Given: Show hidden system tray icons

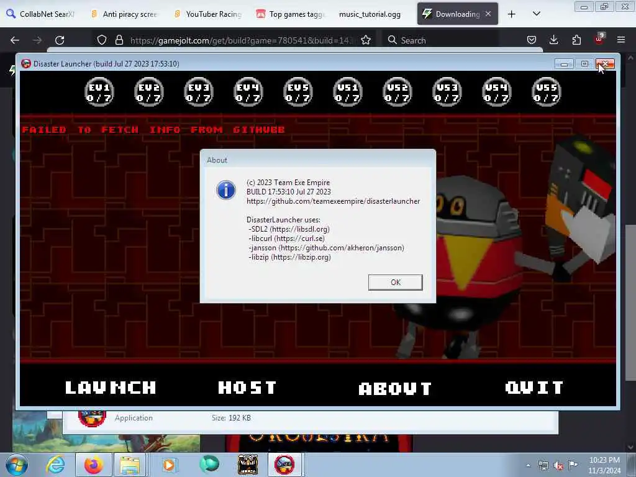Looking at the screenshot, I should (528, 466).
